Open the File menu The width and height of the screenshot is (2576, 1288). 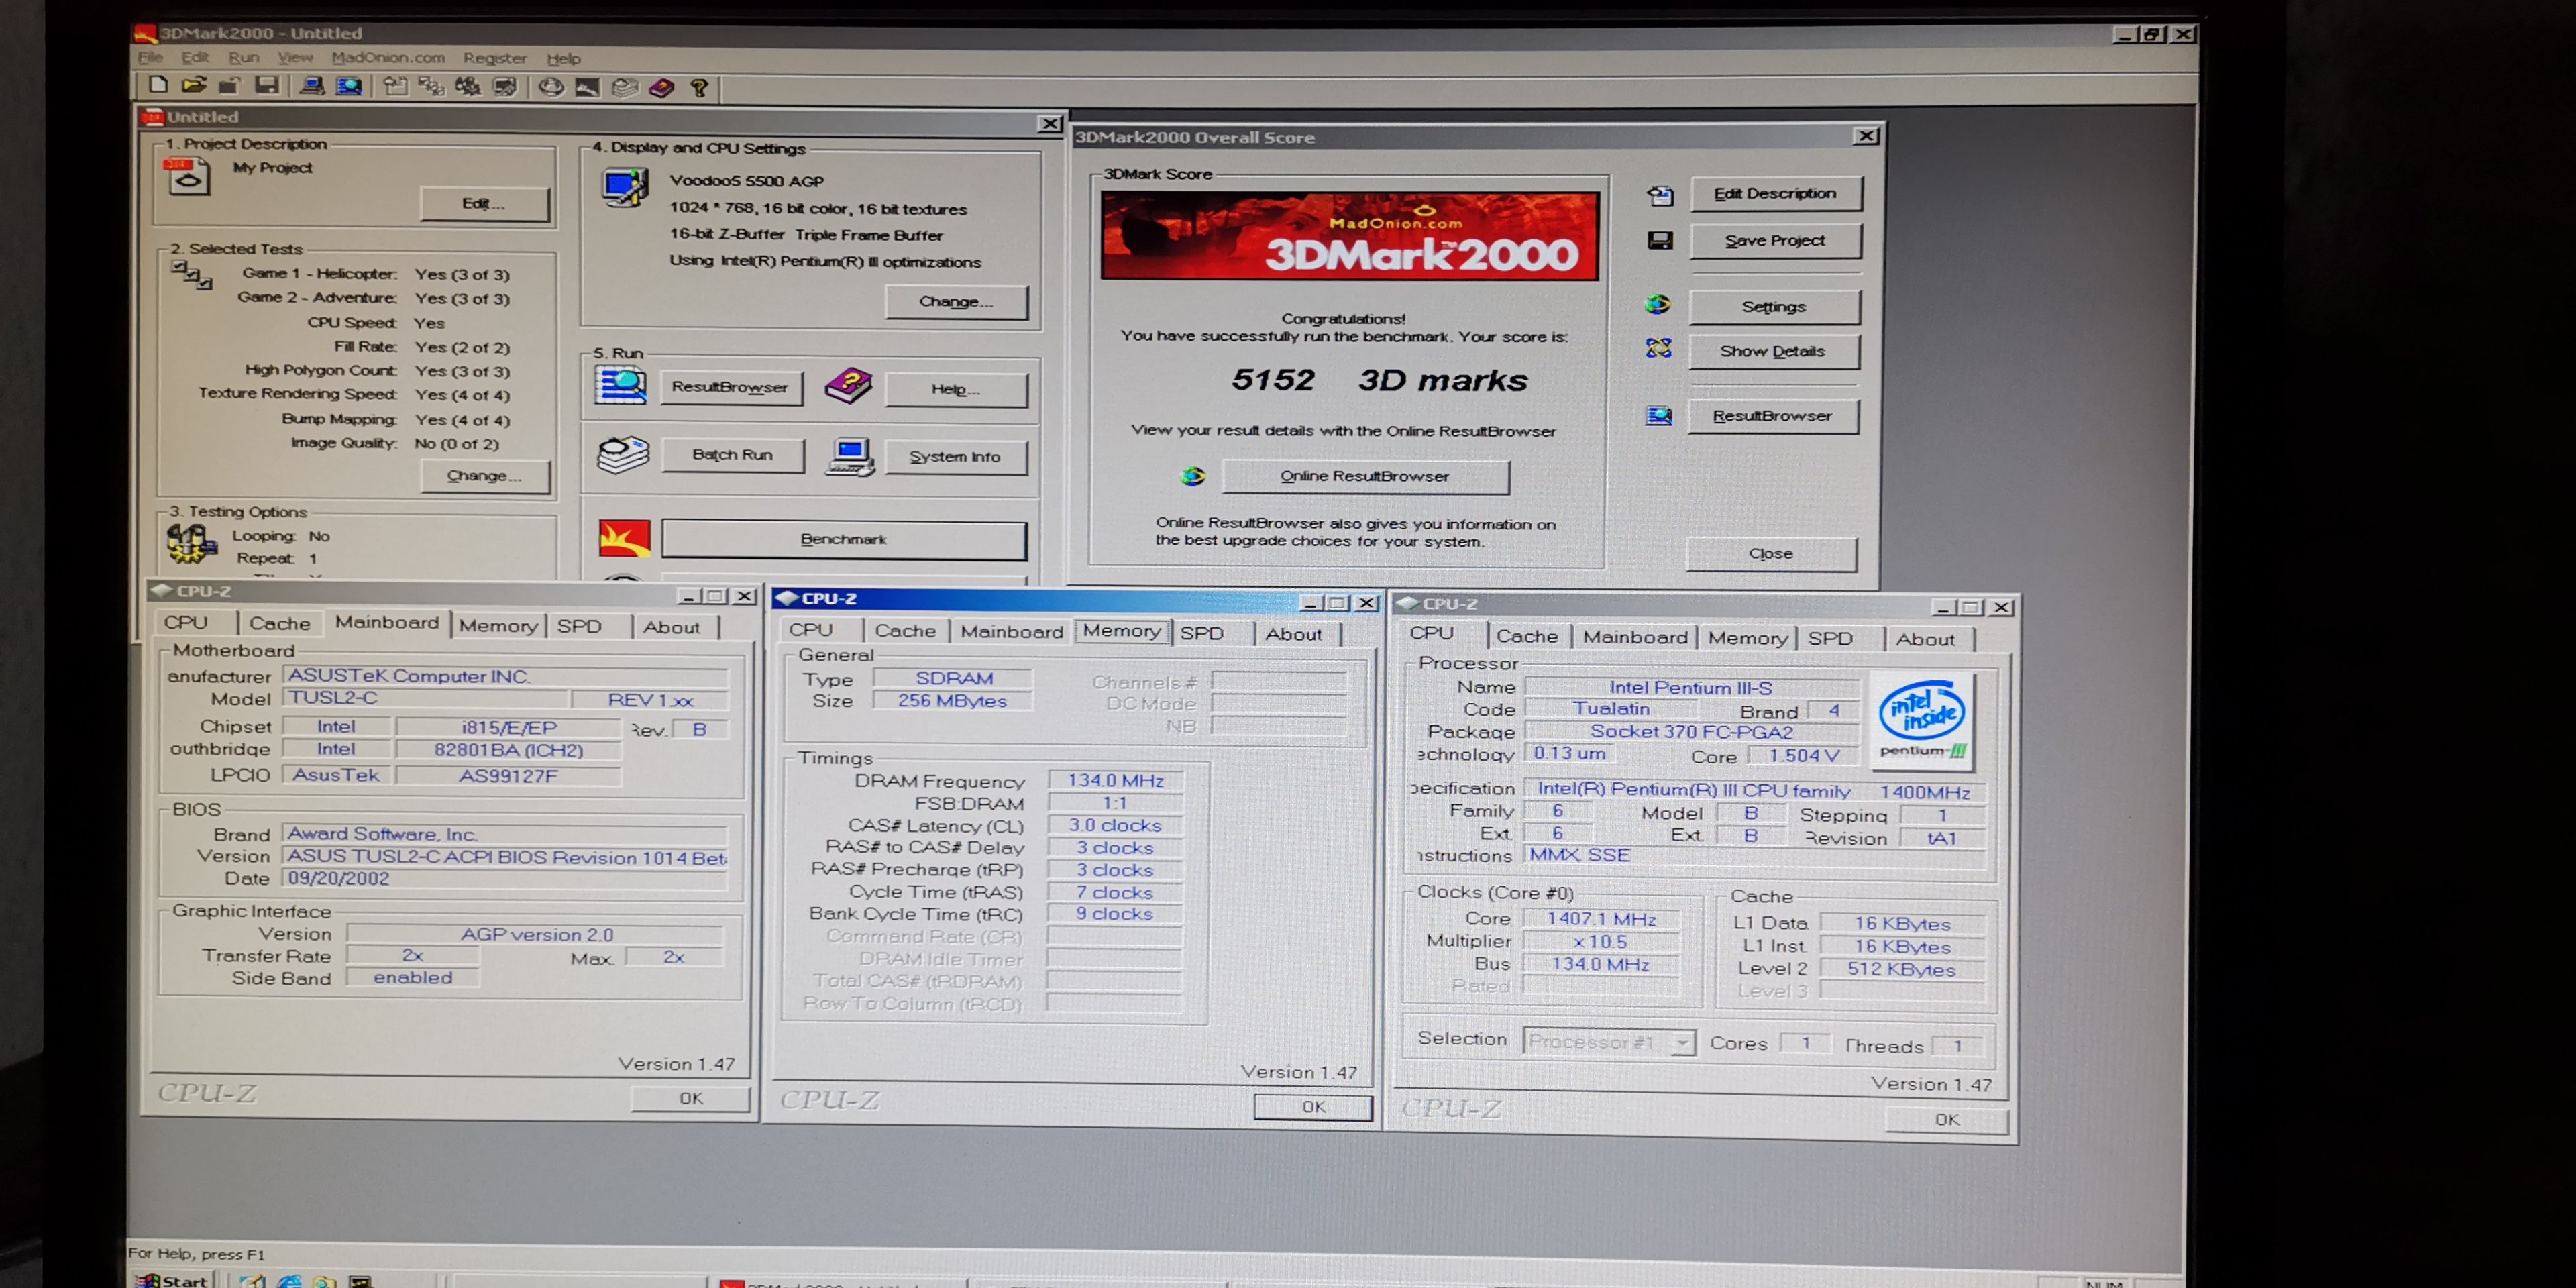point(150,57)
